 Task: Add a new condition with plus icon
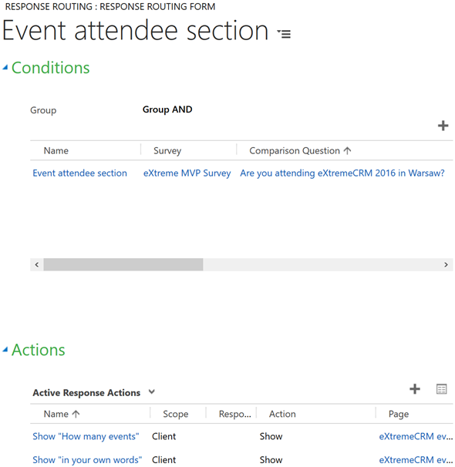pyautogui.click(x=443, y=126)
